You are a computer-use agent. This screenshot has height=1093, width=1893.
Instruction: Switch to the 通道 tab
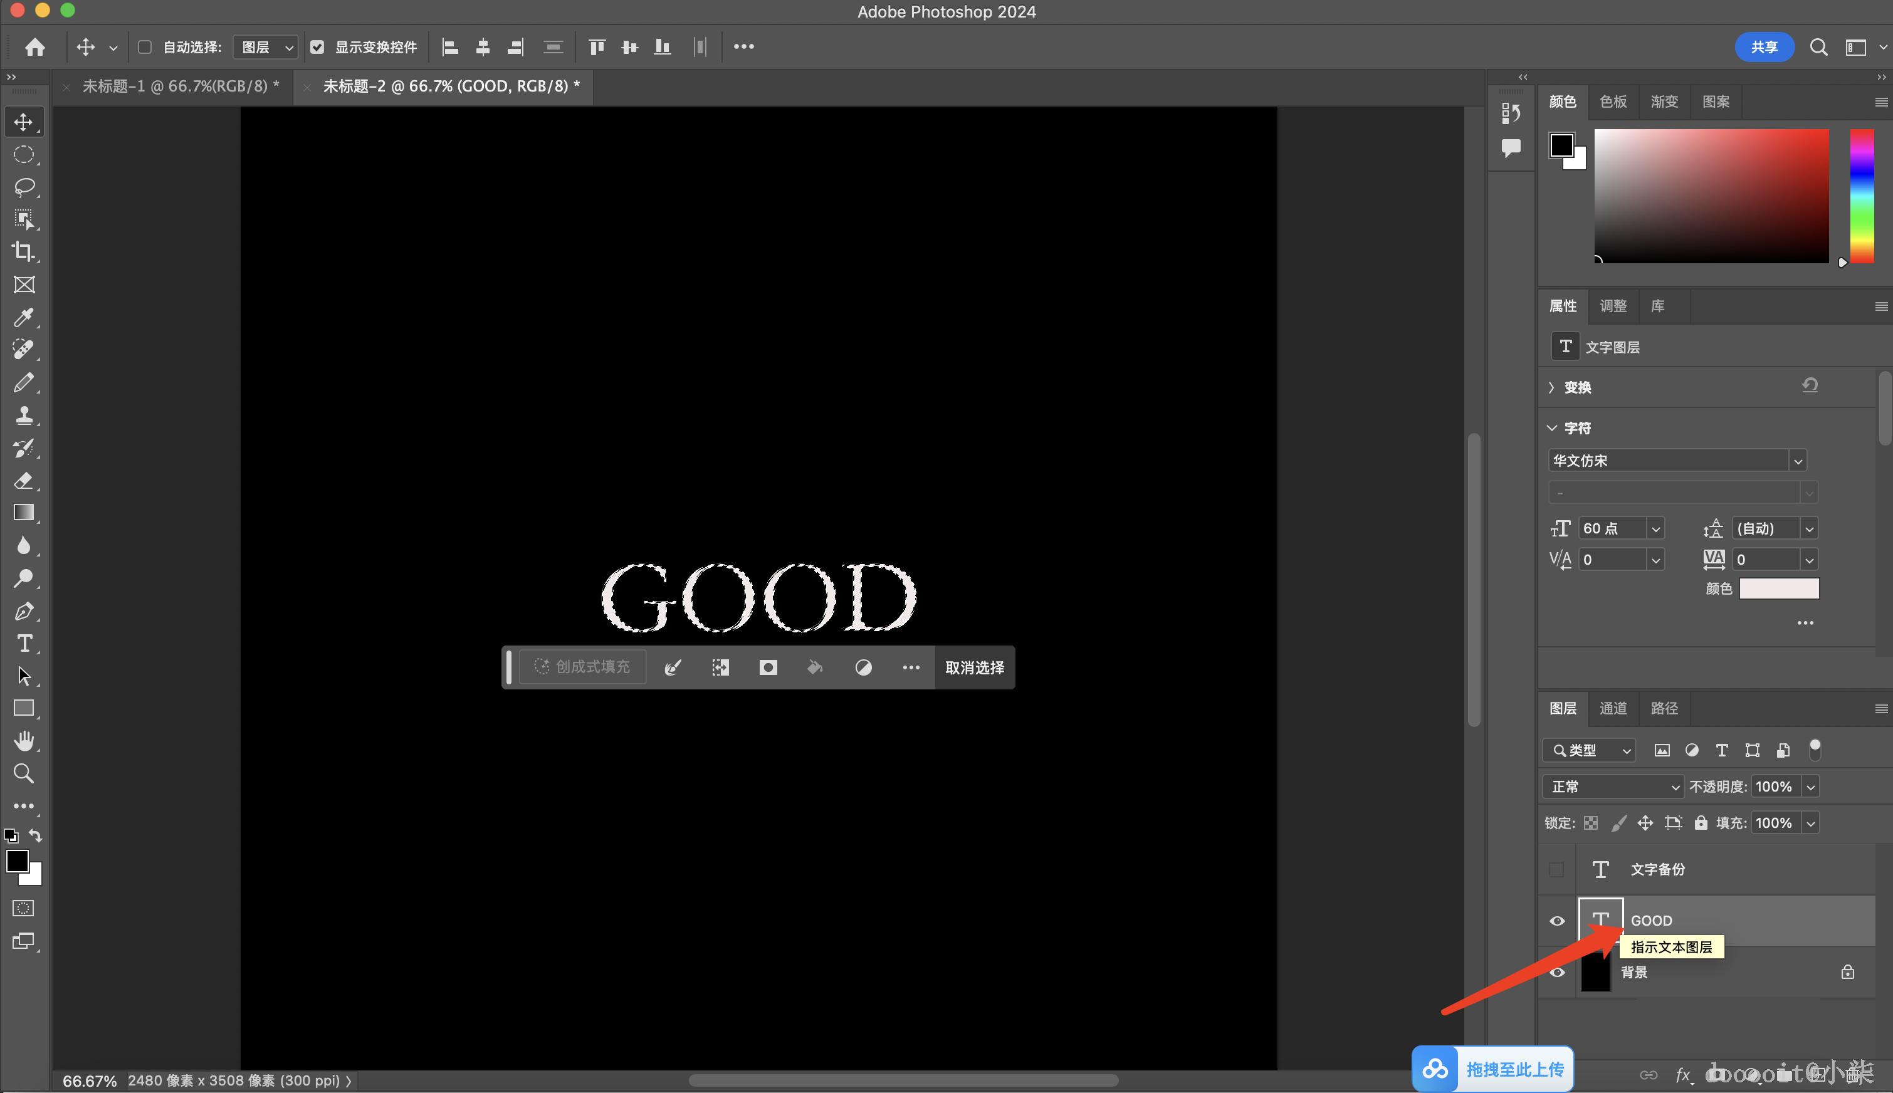(1613, 708)
